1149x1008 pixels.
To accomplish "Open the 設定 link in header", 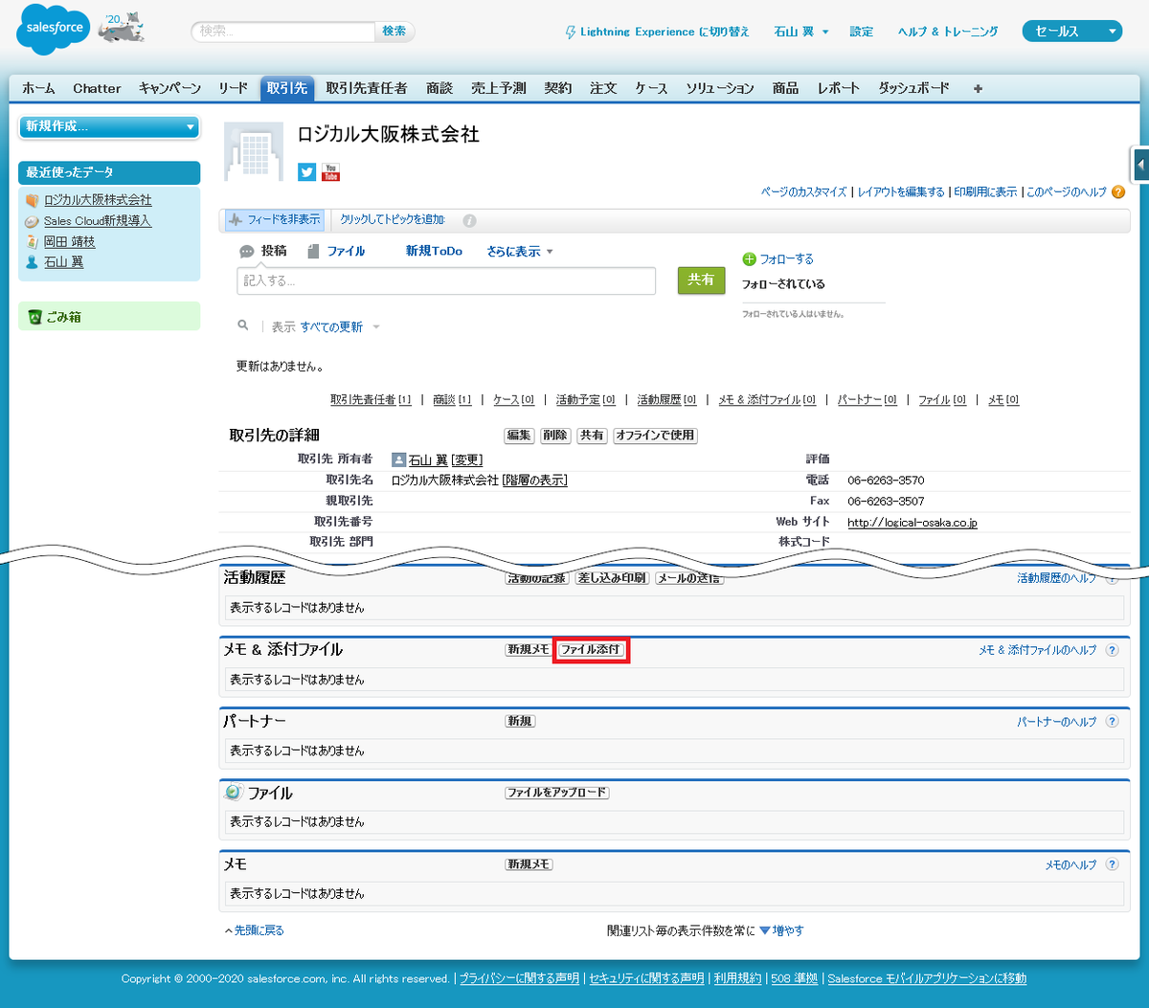I will (862, 32).
